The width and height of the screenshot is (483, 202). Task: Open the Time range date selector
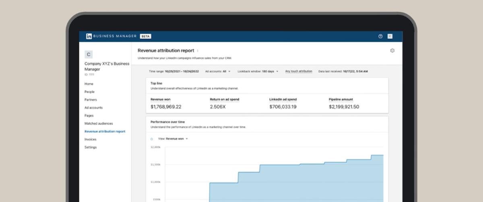(174, 71)
